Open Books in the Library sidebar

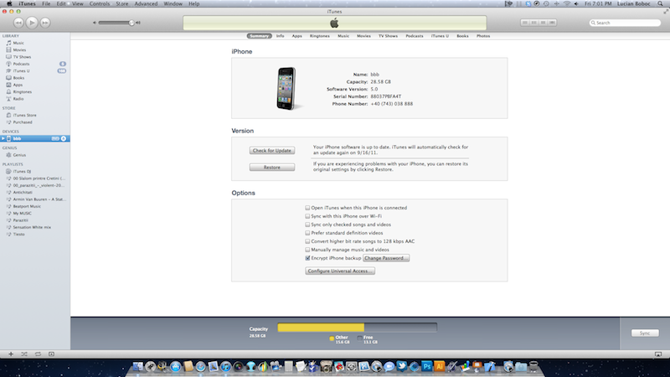click(x=18, y=78)
